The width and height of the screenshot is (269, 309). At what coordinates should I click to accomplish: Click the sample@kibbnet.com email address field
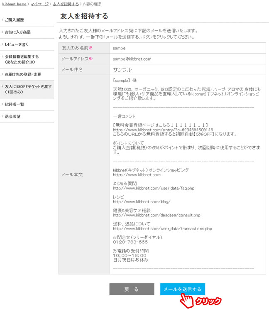click(188, 59)
